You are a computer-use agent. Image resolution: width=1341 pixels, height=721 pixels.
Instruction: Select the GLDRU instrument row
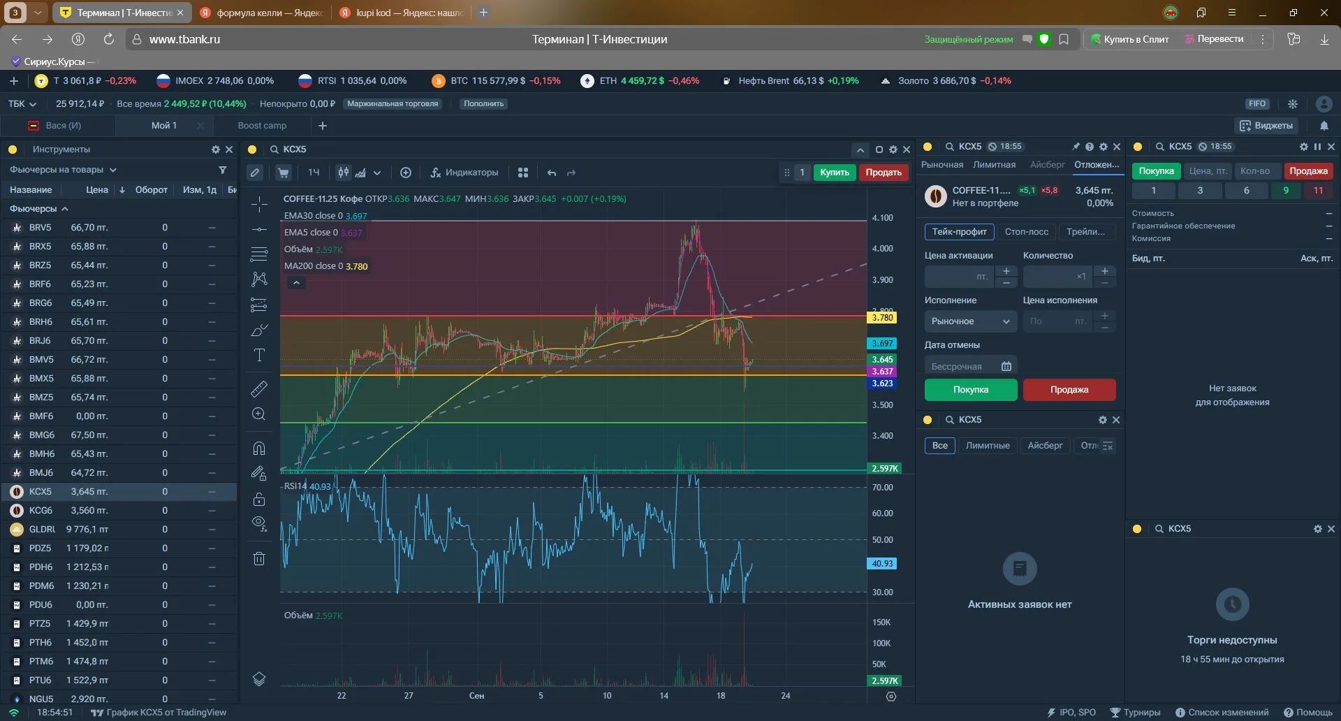pos(119,530)
